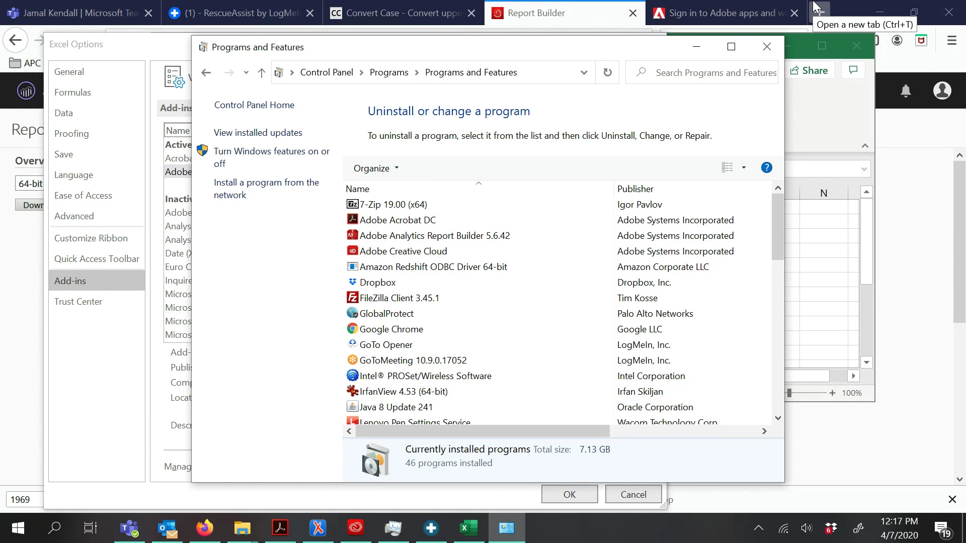The height and width of the screenshot is (543, 966).
Task: Click in the Search Programs and Features box
Action: pyautogui.click(x=714, y=72)
